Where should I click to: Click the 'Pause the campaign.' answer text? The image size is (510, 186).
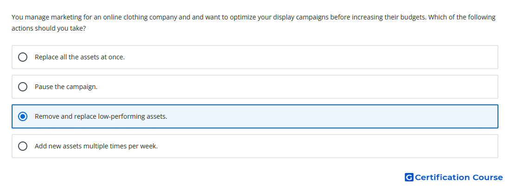click(66, 87)
